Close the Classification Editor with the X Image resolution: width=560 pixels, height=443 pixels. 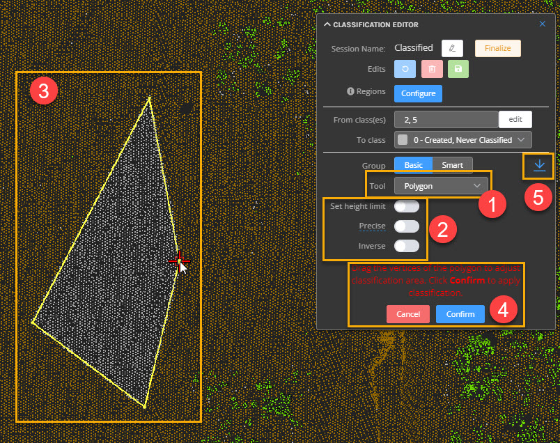click(542, 23)
